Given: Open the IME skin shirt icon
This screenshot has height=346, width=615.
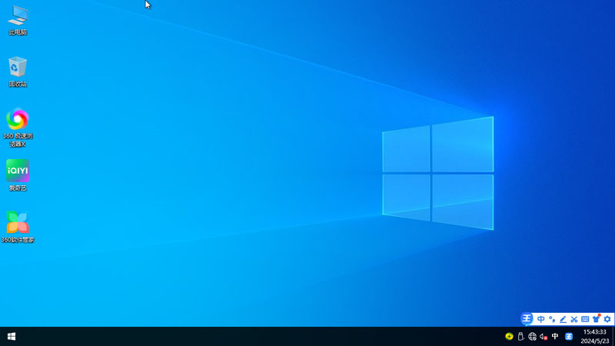Looking at the screenshot, I should tap(597, 319).
